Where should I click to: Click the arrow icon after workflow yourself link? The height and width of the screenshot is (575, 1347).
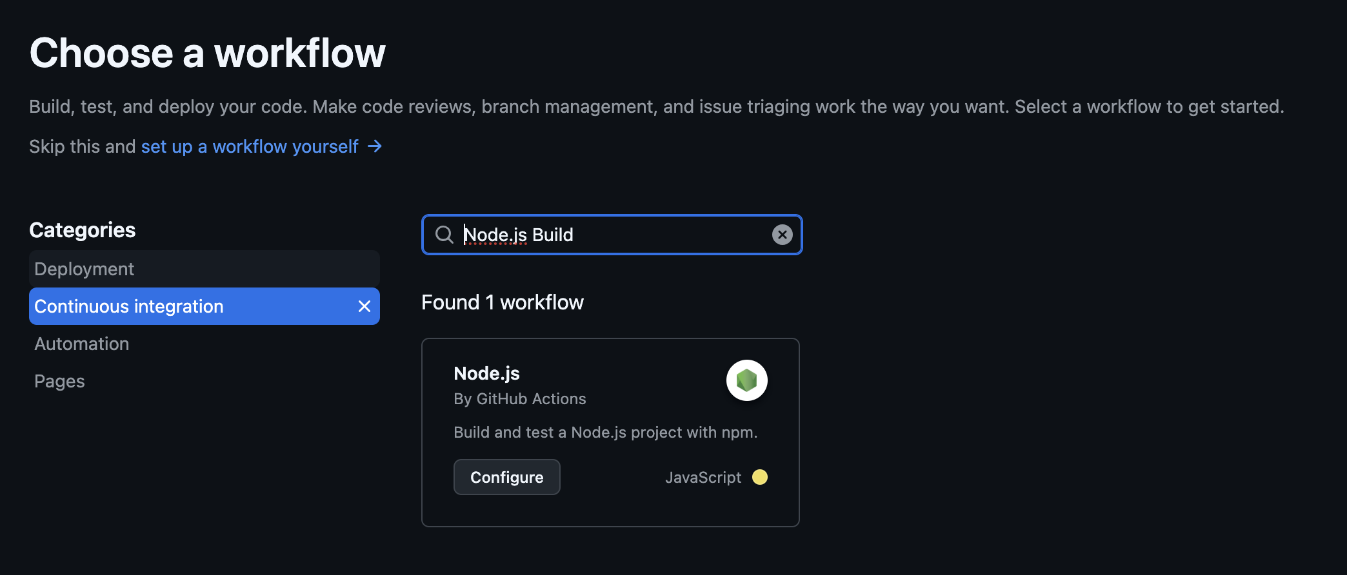click(x=374, y=146)
